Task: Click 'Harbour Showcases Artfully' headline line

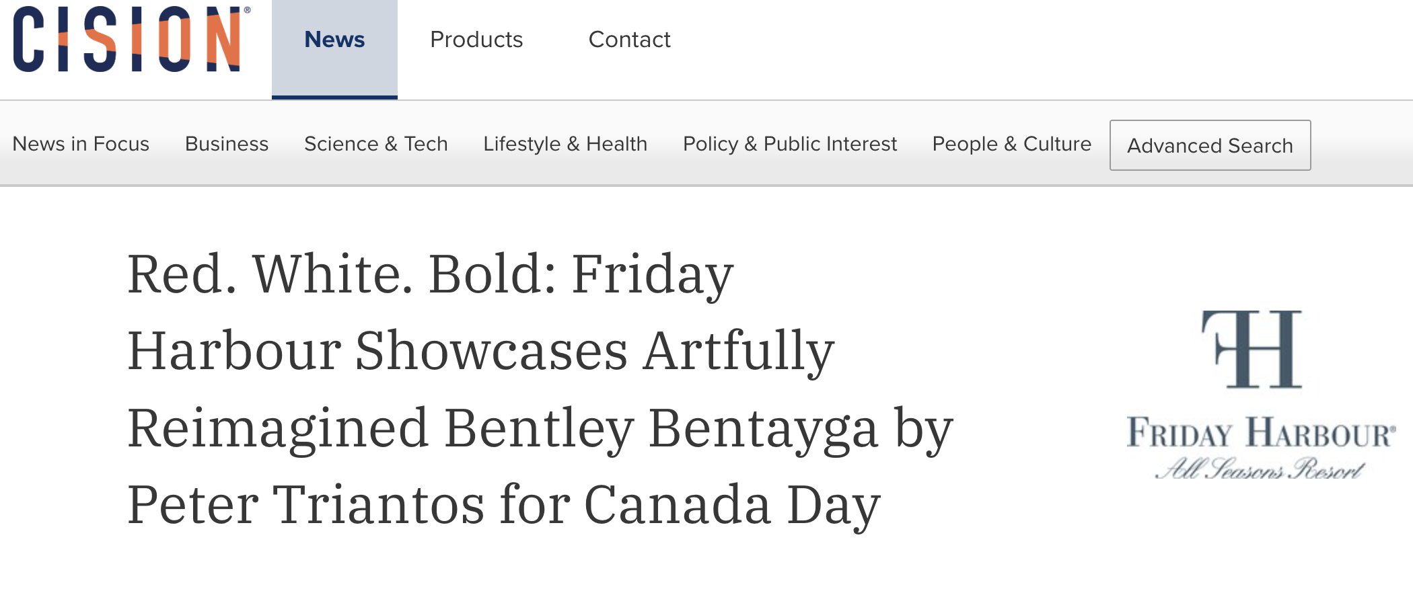Action: [480, 351]
